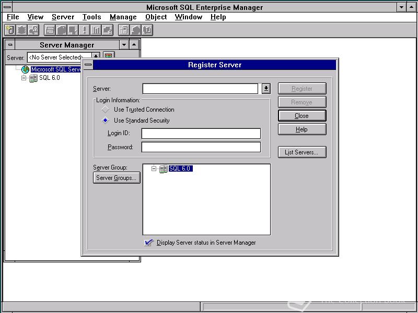Click the vertical bars columns toolbar icon
The height and width of the screenshot is (313, 418).
pos(96,30)
